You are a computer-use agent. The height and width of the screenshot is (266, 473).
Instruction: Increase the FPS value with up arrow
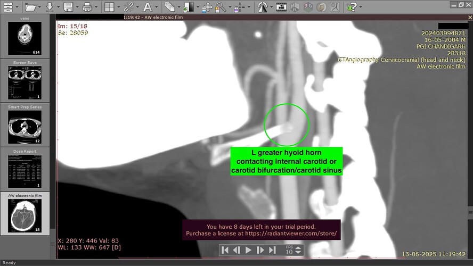tap(298, 248)
